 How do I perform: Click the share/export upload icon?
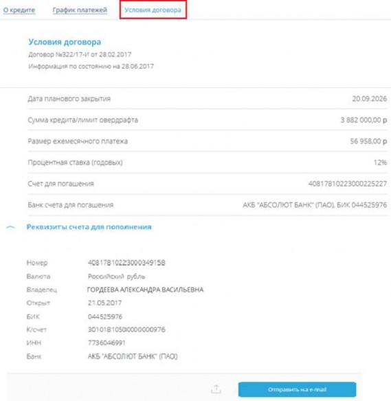point(216,389)
